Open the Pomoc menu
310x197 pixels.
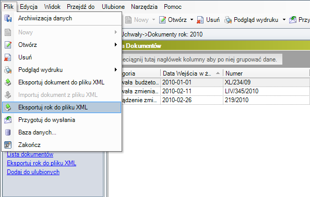(173, 7)
